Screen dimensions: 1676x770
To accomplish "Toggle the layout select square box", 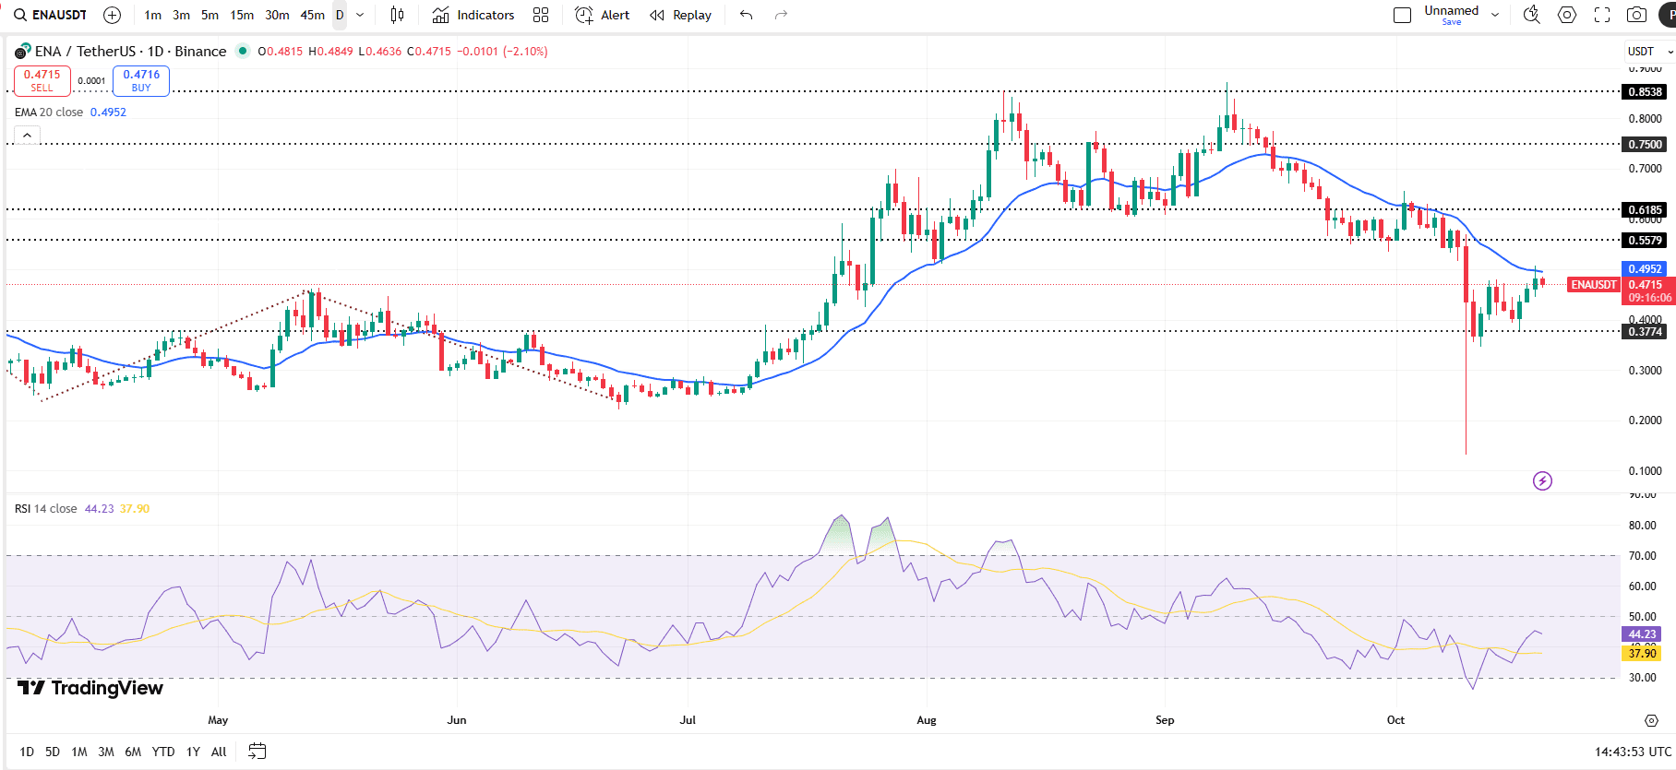I will (x=1402, y=15).
